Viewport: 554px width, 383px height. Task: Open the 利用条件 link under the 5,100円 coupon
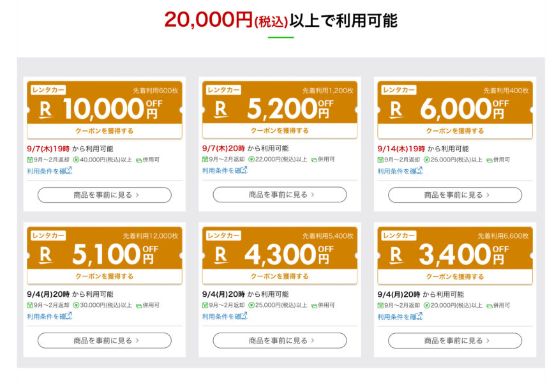50,317
